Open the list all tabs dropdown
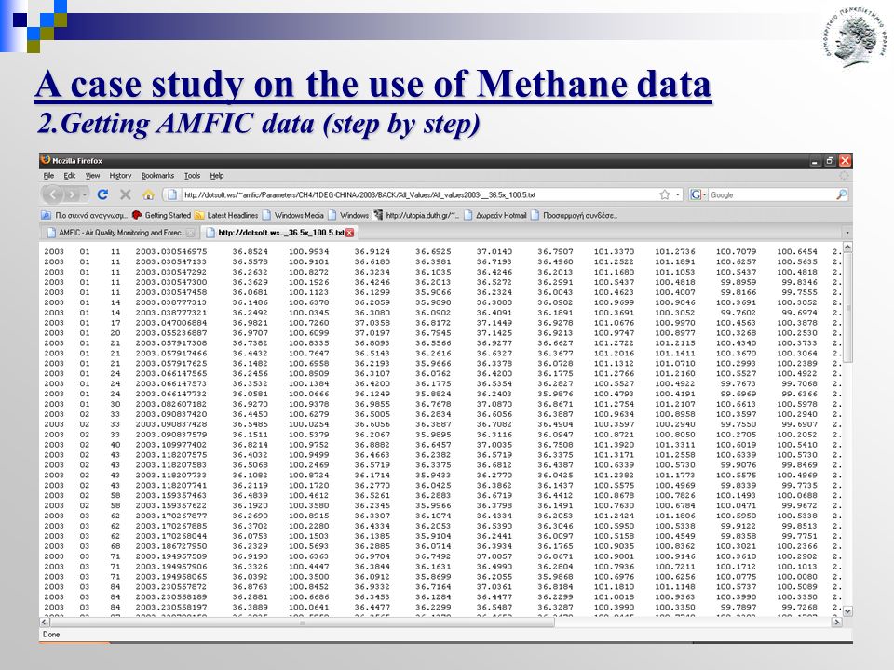 [x=847, y=233]
